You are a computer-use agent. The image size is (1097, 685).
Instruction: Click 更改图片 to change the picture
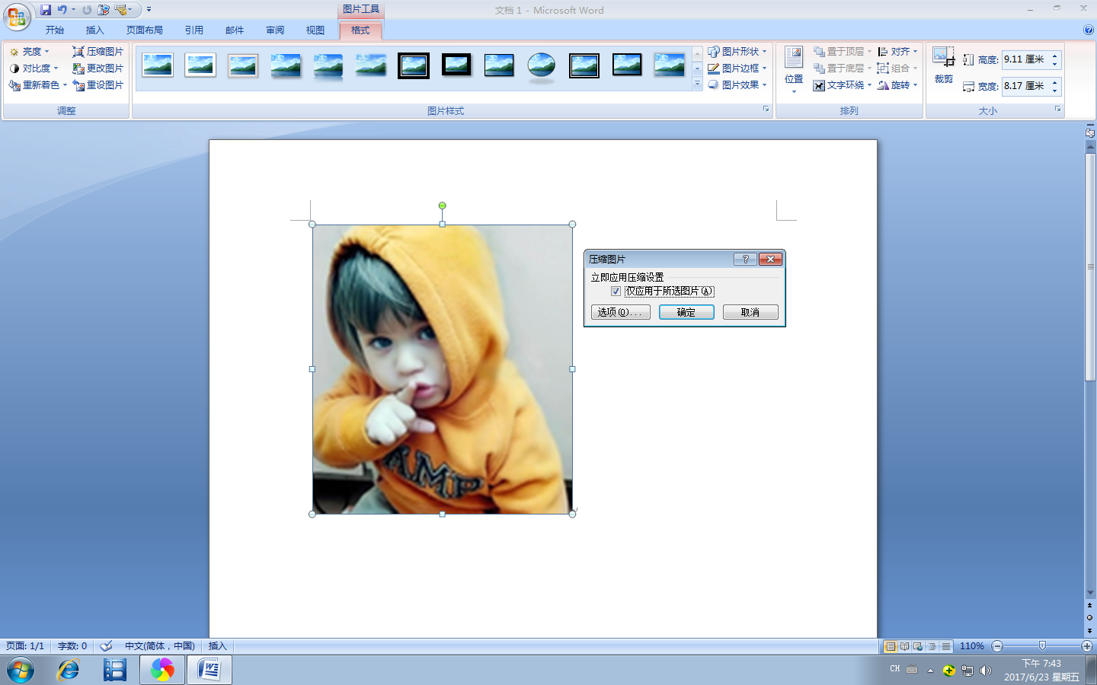coord(98,68)
